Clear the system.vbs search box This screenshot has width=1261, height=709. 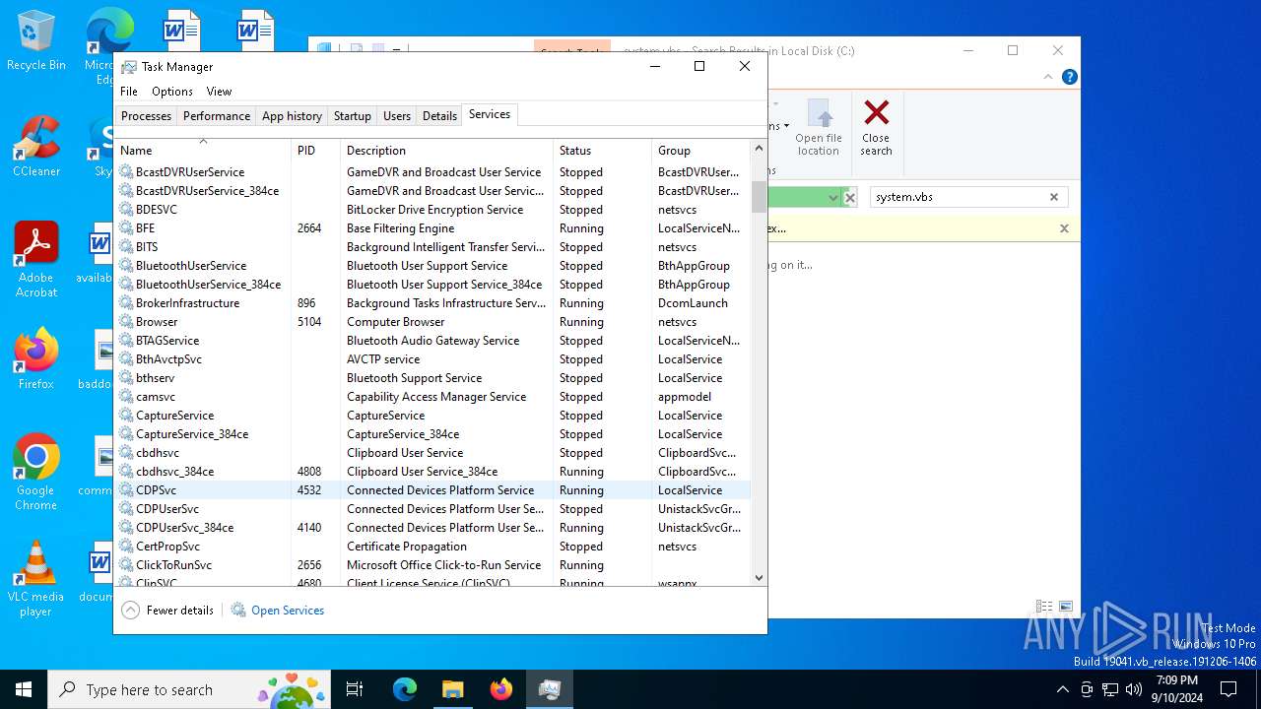point(1053,197)
